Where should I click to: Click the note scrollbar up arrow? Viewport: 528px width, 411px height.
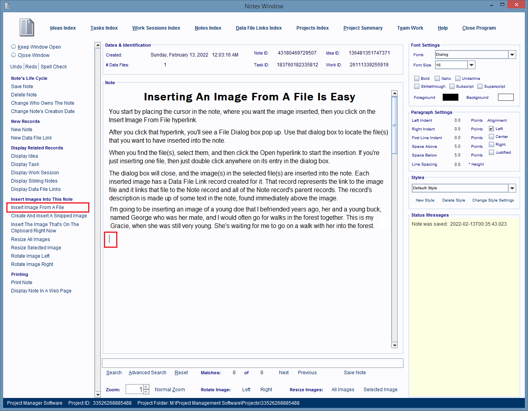coord(394,94)
